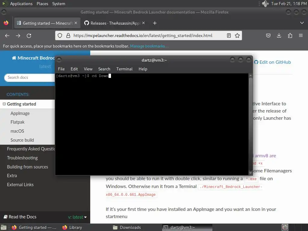The image size is (308, 231).
Task: Open Source build docs section
Action: pyautogui.click(x=22, y=140)
